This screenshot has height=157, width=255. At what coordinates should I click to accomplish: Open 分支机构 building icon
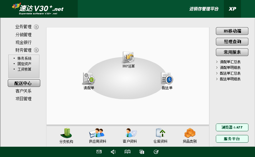tap(66, 133)
